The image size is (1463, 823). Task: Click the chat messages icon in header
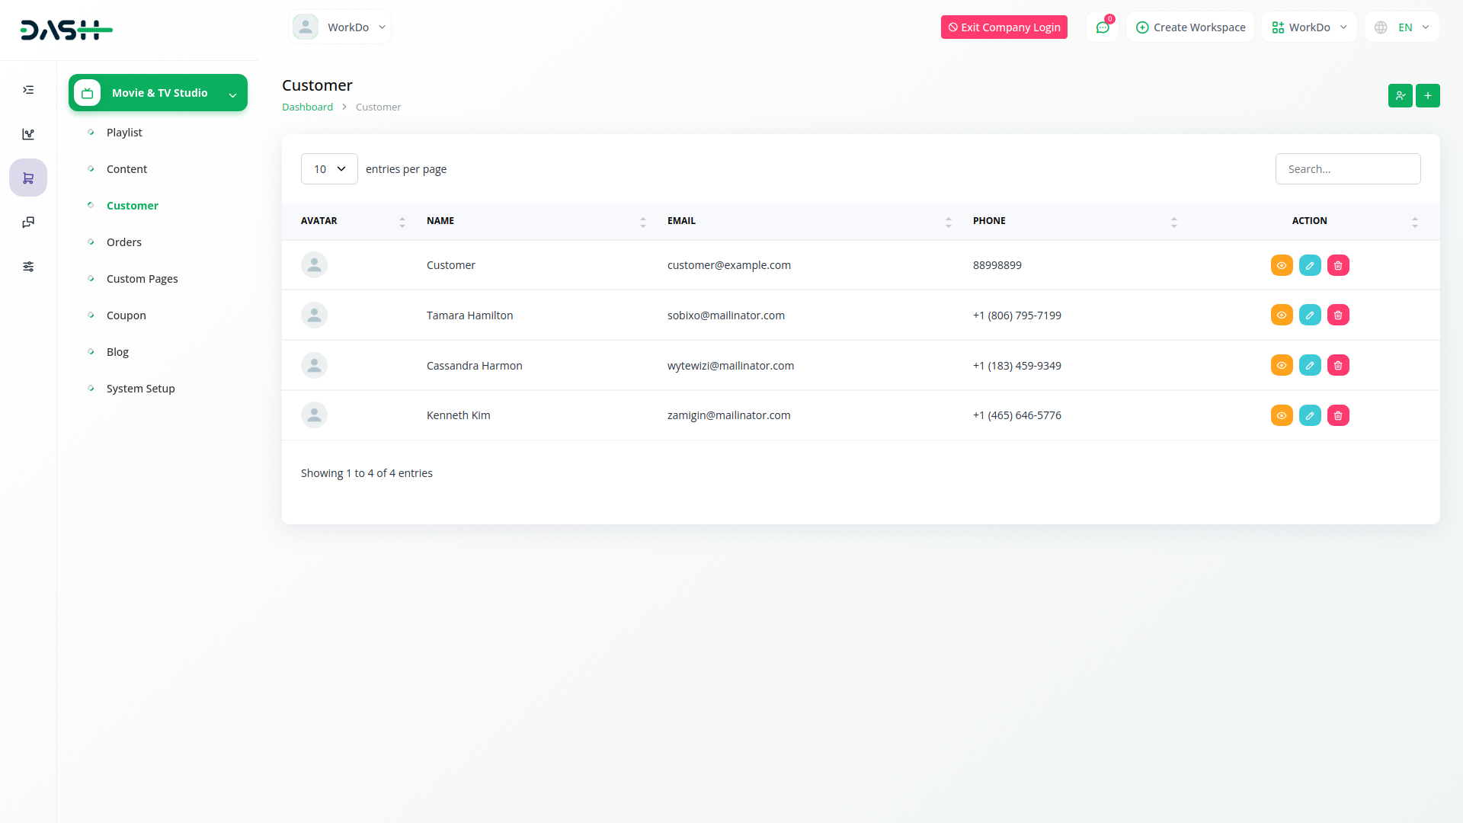pos(1102,27)
